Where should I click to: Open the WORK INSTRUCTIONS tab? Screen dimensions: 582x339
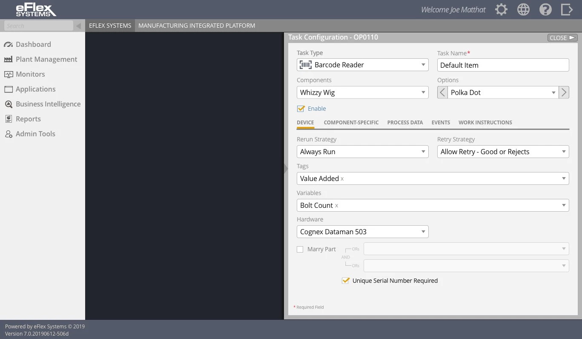click(485, 122)
